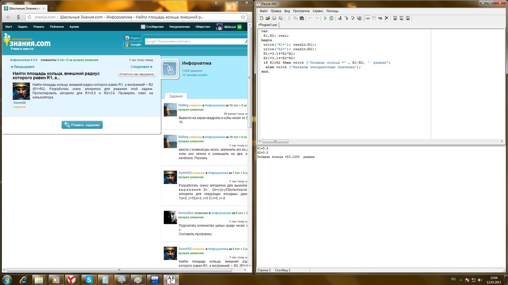
Task: Open Yandex browser from taskbar
Action: (72, 279)
